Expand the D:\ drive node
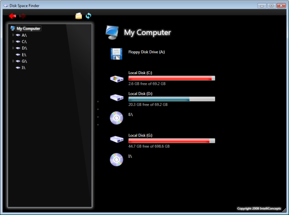Image resolution: width=289 pixels, height=215 pixels. click(x=13, y=48)
